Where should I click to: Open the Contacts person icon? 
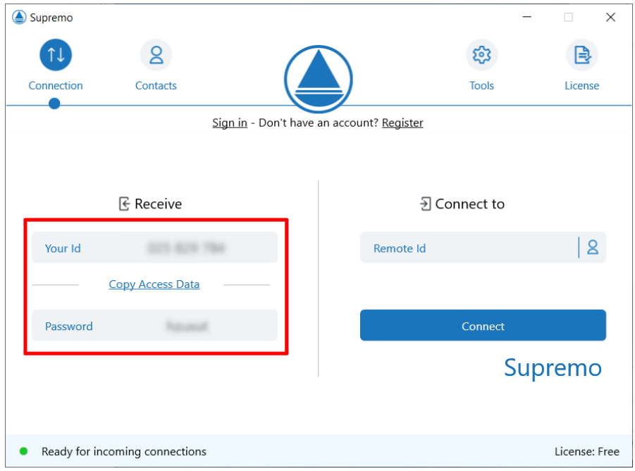[156, 55]
